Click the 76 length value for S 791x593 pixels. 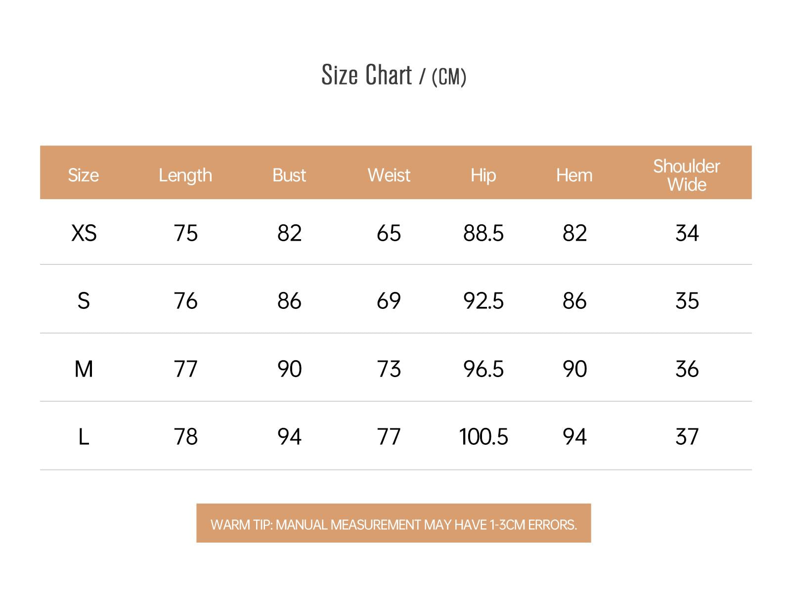click(185, 301)
